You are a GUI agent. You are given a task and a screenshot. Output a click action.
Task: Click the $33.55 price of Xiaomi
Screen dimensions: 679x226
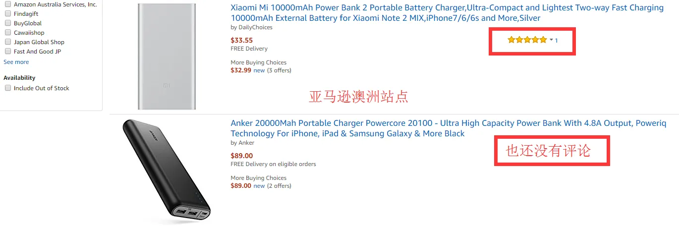tap(242, 40)
